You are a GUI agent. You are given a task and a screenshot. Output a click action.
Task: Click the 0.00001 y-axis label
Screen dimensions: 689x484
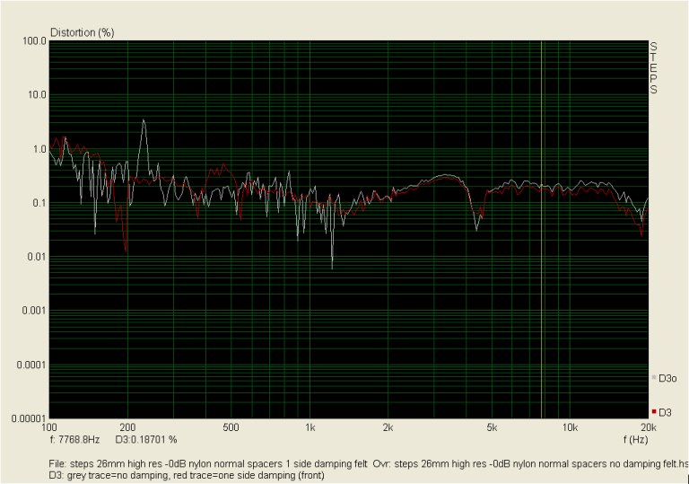click(29, 418)
